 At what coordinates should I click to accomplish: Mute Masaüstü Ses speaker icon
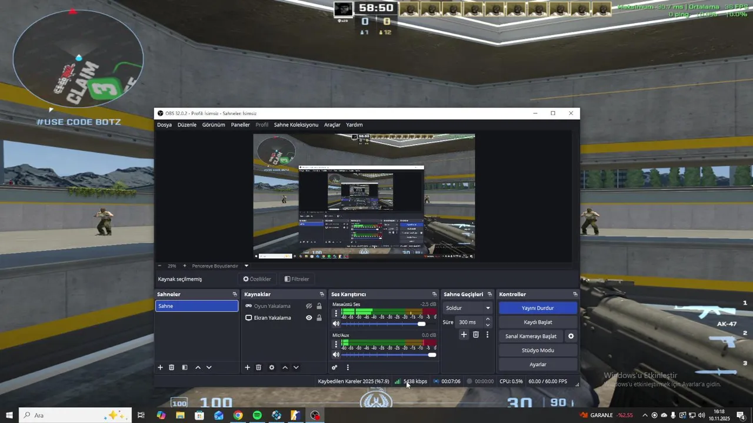point(336,324)
